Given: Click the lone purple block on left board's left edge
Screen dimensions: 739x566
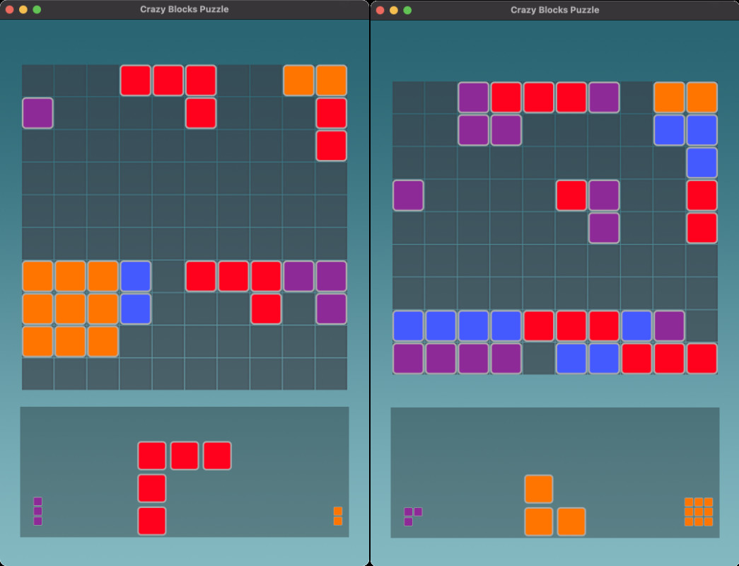Looking at the screenshot, I should pyautogui.click(x=37, y=113).
